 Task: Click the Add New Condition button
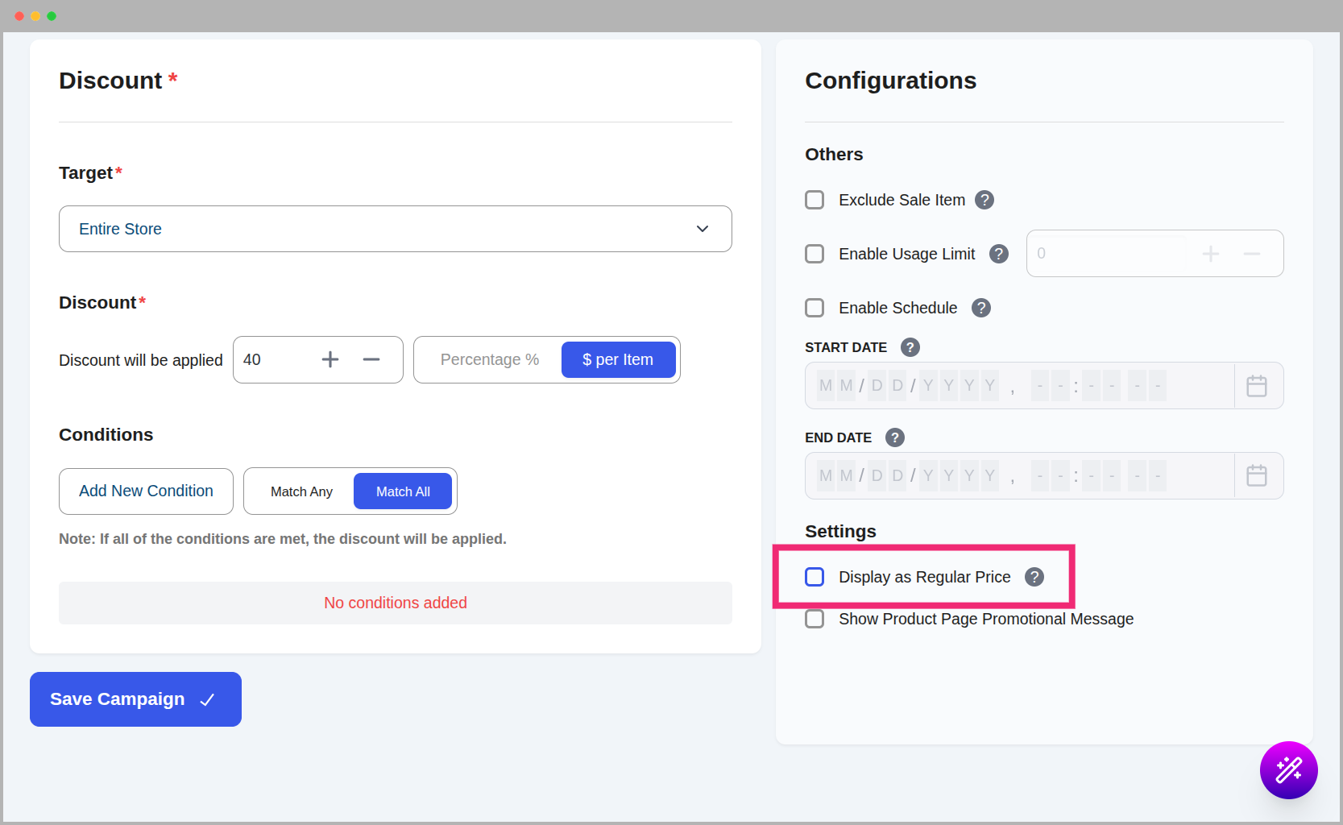146,491
